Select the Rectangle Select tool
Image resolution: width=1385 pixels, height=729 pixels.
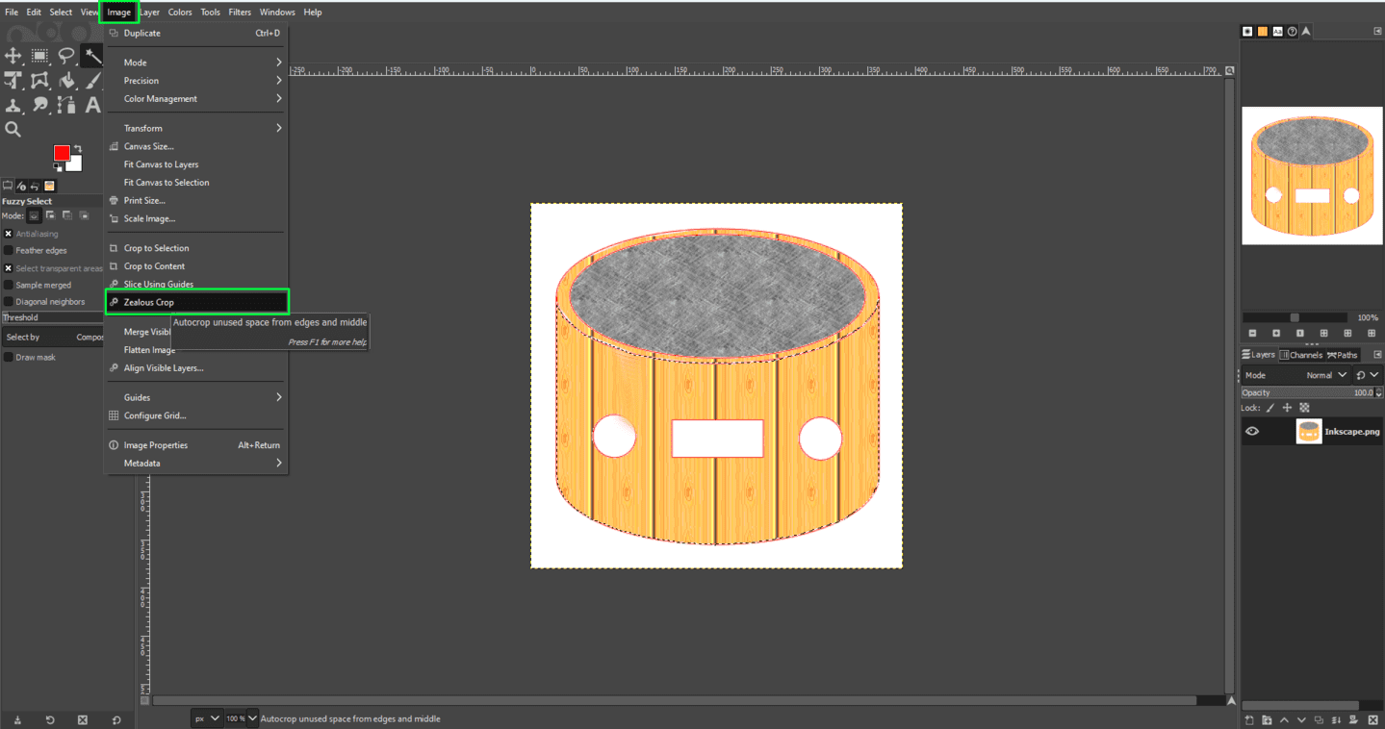coord(39,56)
